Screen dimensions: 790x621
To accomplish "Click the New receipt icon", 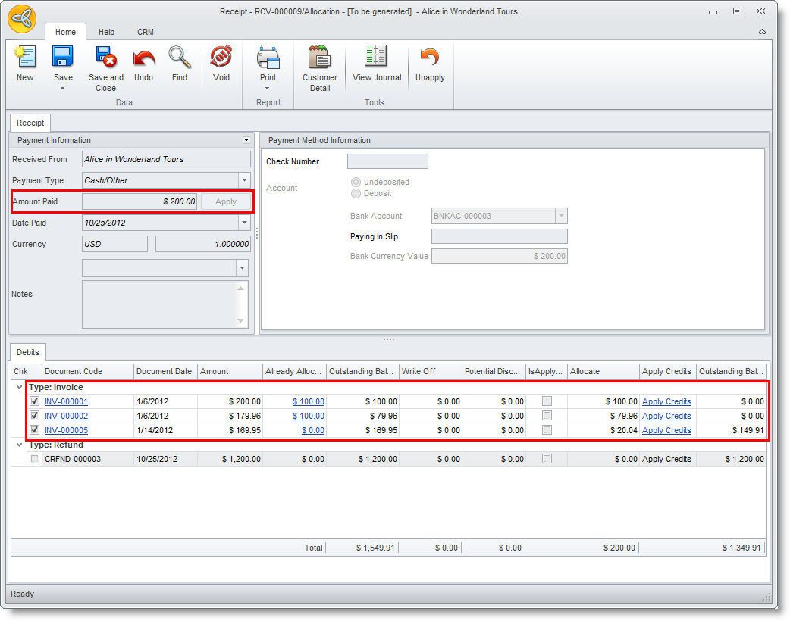I will tap(25, 58).
